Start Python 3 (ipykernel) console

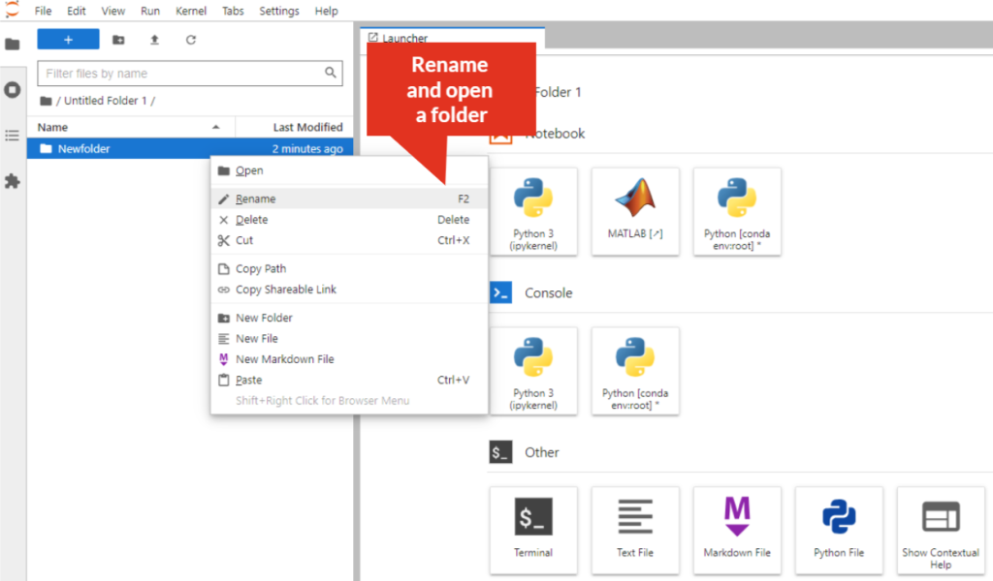click(x=533, y=371)
